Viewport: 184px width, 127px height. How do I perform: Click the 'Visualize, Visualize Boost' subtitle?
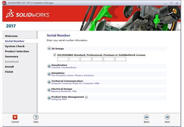(x=64, y=67)
